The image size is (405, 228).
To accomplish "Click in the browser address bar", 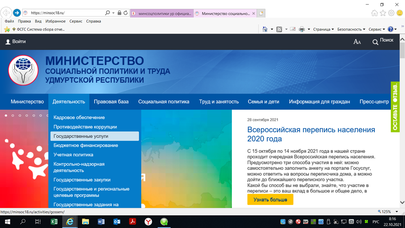I will tap(65, 13).
